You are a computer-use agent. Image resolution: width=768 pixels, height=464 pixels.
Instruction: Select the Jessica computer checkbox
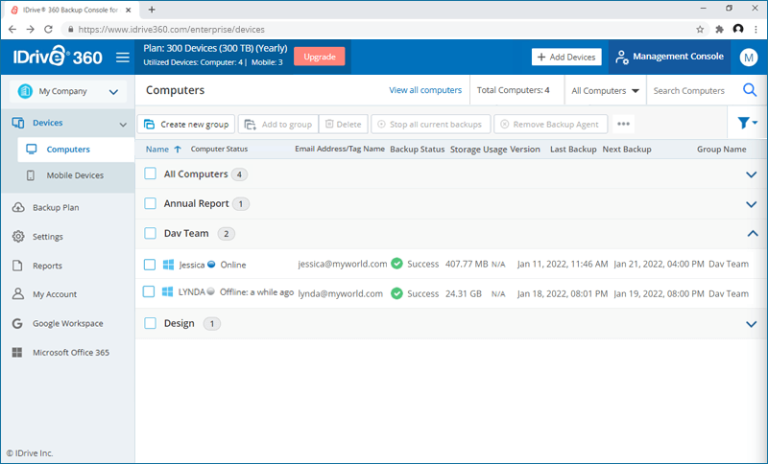click(x=150, y=265)
